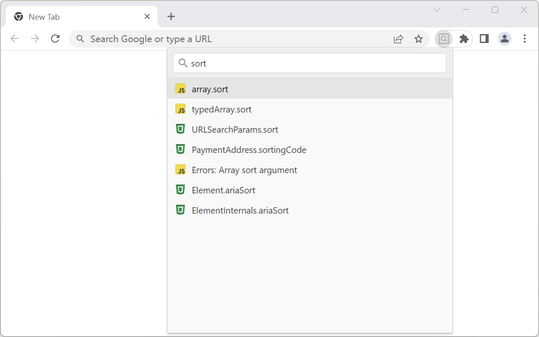Open the browser profile avatar icon
539x337 pixels.
[x=504, y=38]
